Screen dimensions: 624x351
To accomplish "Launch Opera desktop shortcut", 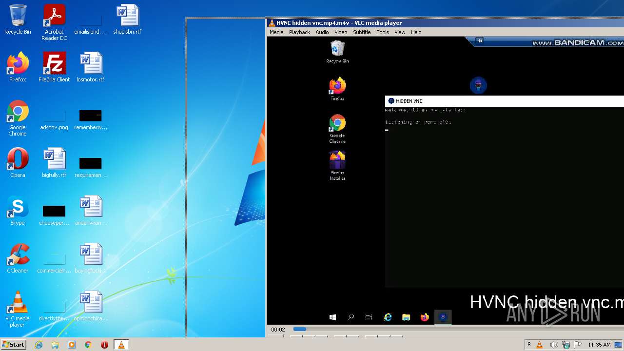I will [18, 163].
